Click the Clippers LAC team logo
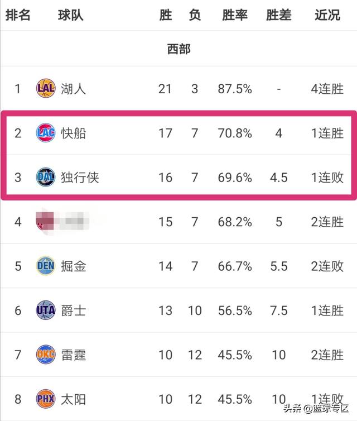The width and height of the screenshot is (357, 421). tap(46, 133)
